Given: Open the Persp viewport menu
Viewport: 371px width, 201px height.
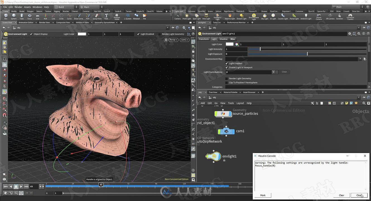Looking at the screenshot, I should 174,40.
